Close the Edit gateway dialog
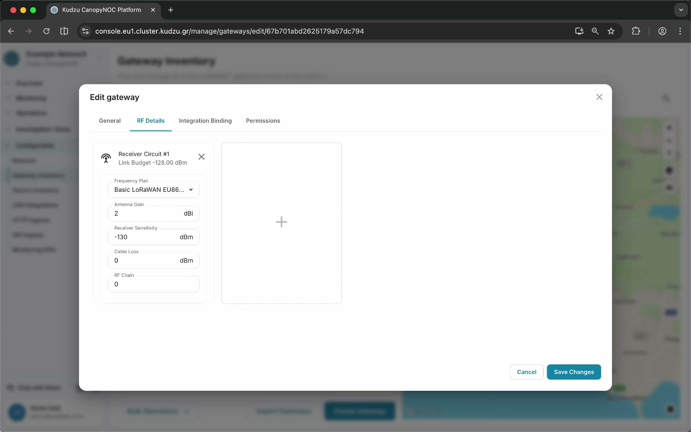This screenshot has width=691, height=432. 599,97
